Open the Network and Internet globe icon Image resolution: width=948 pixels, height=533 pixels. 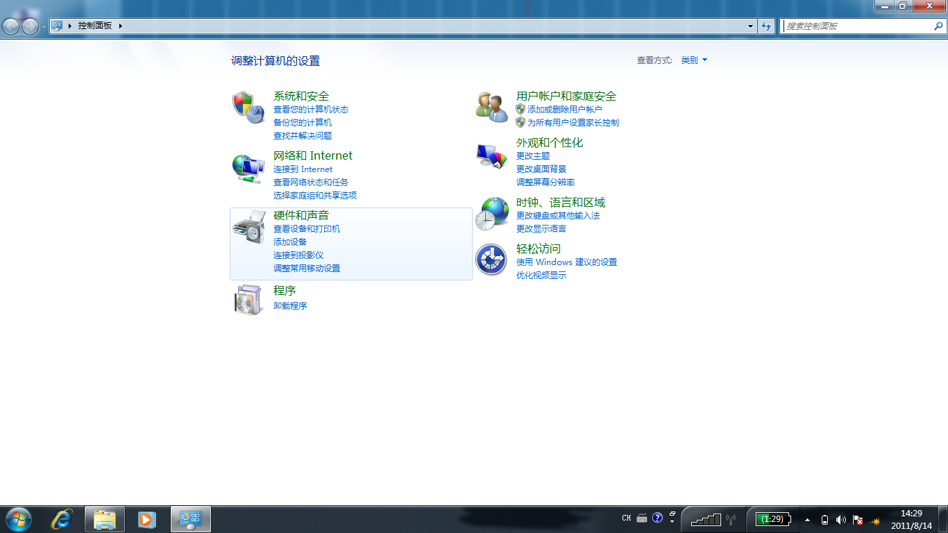pos(248,167)
